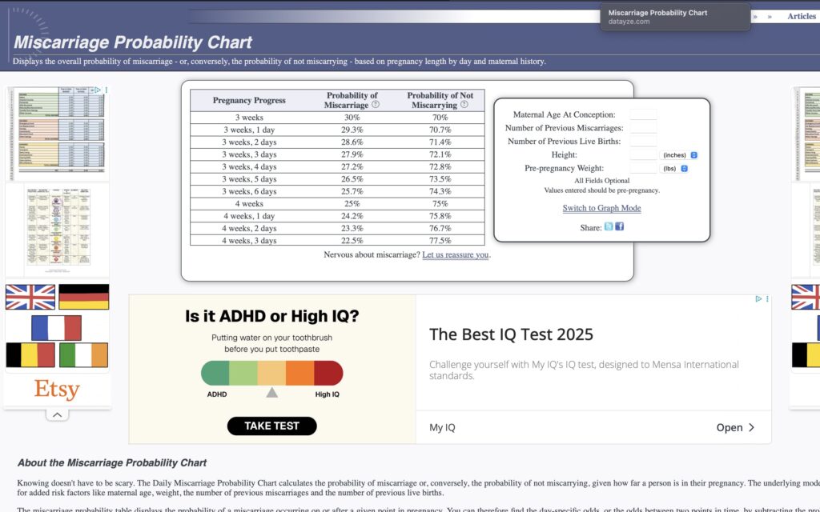820x512 pixels.
Task: Open the weight units dropdown (lbs)
Action: click(x=673, y=168)
